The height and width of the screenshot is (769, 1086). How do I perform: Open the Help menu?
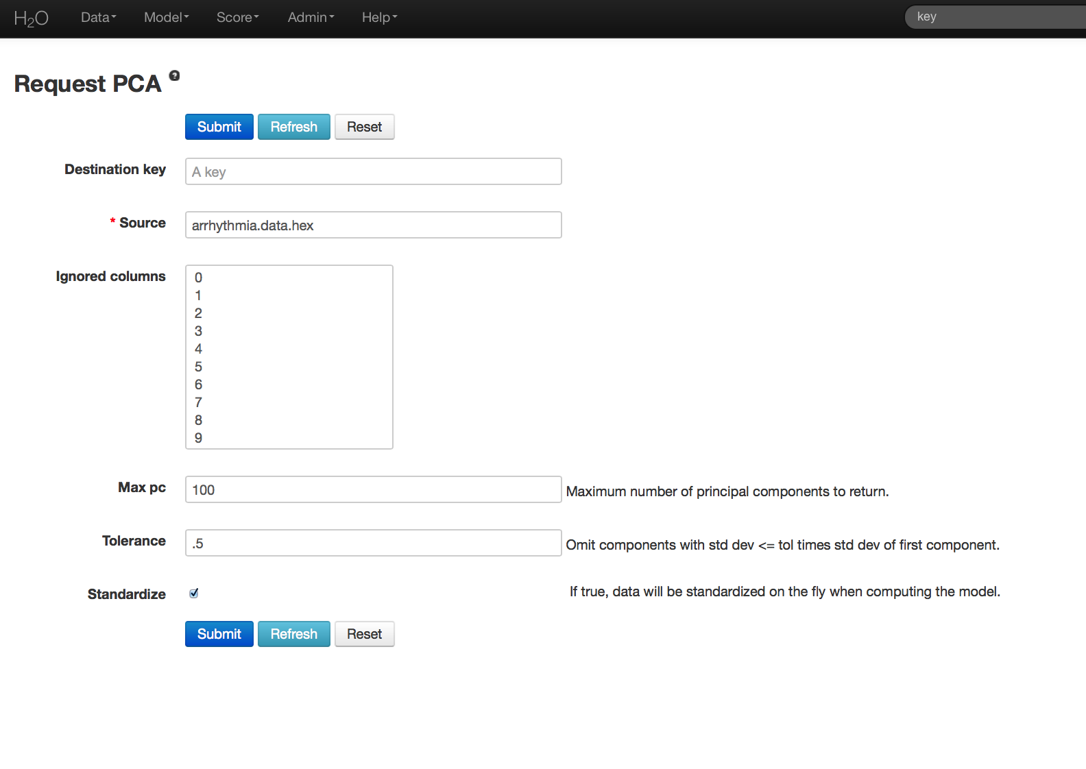(x=379, y=18)
